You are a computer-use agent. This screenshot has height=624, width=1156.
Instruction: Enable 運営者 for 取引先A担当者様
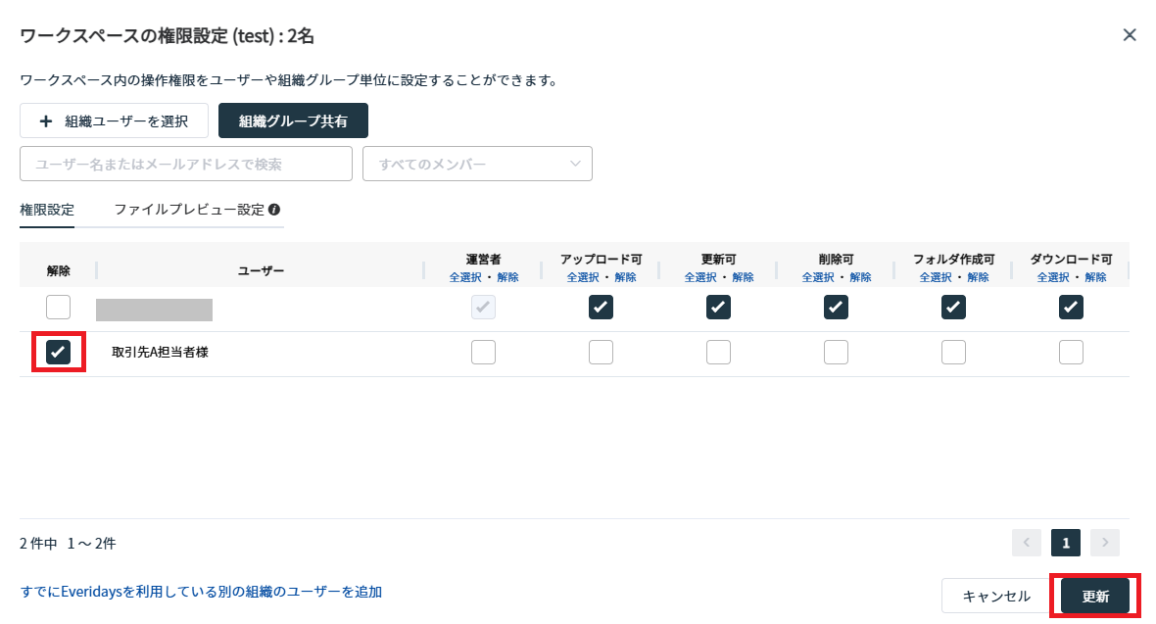click(x=484, y=353)
